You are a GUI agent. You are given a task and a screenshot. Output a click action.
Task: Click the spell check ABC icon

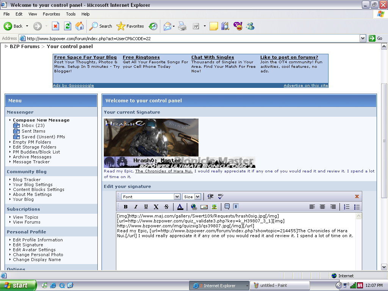(x=221, y=197)
